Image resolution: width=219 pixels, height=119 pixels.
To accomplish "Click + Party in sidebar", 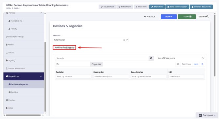I will pos(24,29).
